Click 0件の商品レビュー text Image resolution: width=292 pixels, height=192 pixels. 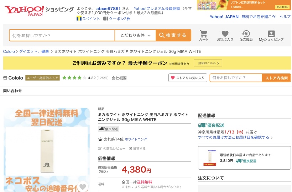click(111, 149)
